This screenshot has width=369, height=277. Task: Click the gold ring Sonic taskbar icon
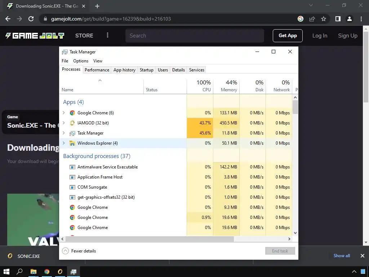tap(60, 272)
